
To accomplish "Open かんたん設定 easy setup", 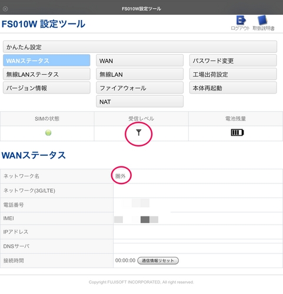I will pyautogui.click(x=140, y=47).
